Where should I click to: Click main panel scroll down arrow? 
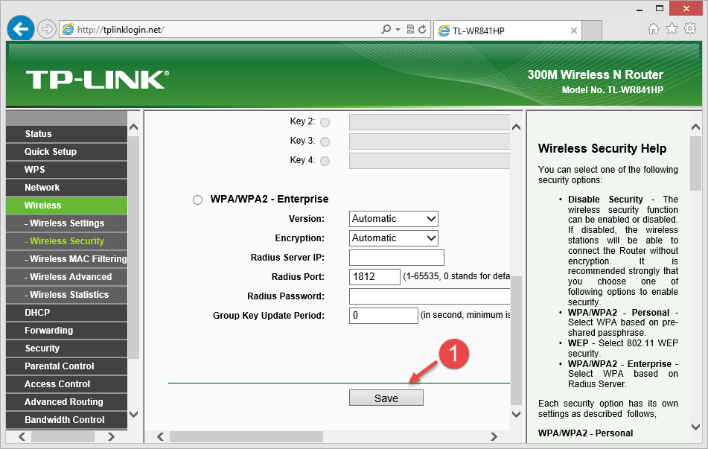(x=517, y=414)
